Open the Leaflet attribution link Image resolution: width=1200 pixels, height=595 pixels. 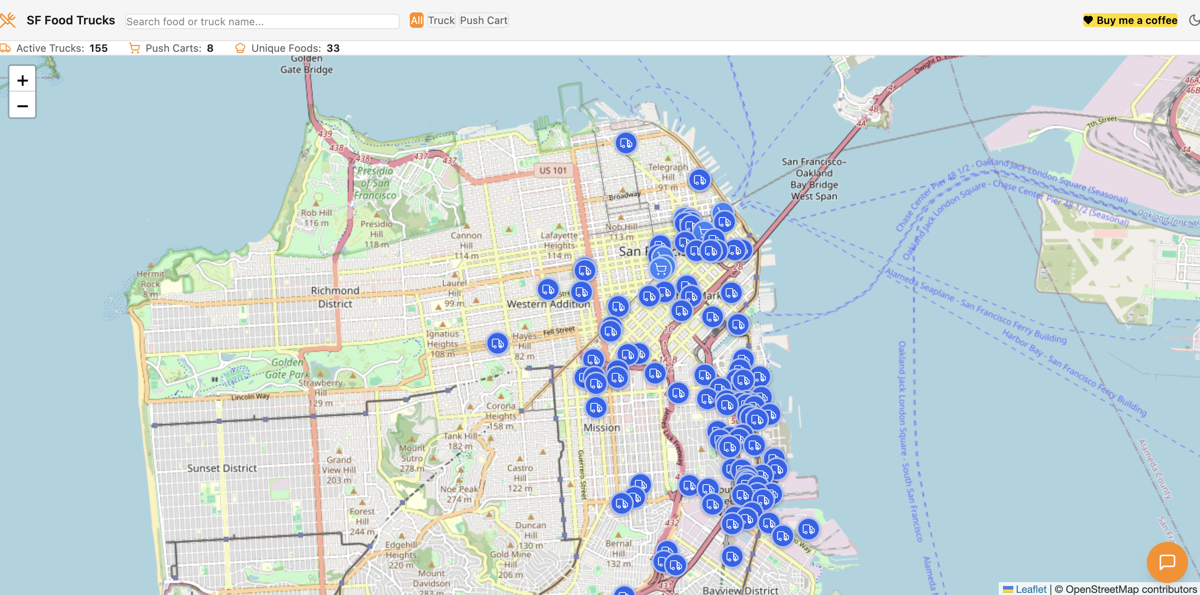pyautogui.click(x=1032, y=588)
